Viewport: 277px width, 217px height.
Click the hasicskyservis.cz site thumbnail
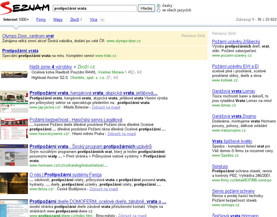pyautogui.click(x=14, y=128)
